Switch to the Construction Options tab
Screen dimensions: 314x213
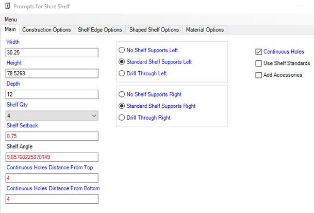tap(46, 30)
